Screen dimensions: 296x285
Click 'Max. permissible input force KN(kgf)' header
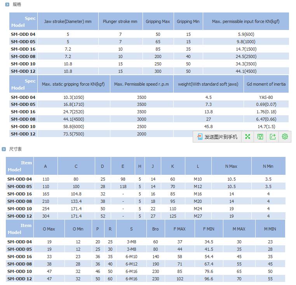coord(246,21)
